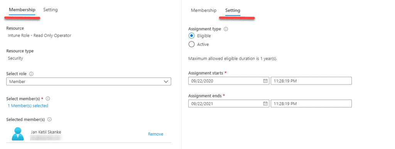Select the Active assignment type
The width and height of the screenshot is (395, 149).
coord(191,44)
